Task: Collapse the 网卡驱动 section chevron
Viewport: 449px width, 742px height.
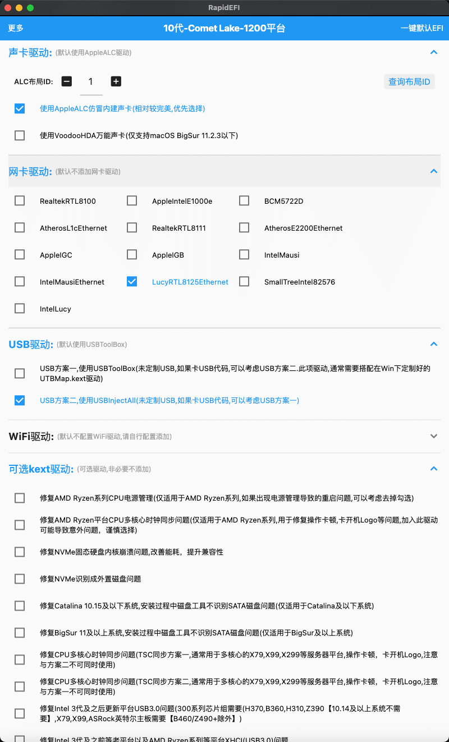Action: pyautogui.click(x=433, y=171)
